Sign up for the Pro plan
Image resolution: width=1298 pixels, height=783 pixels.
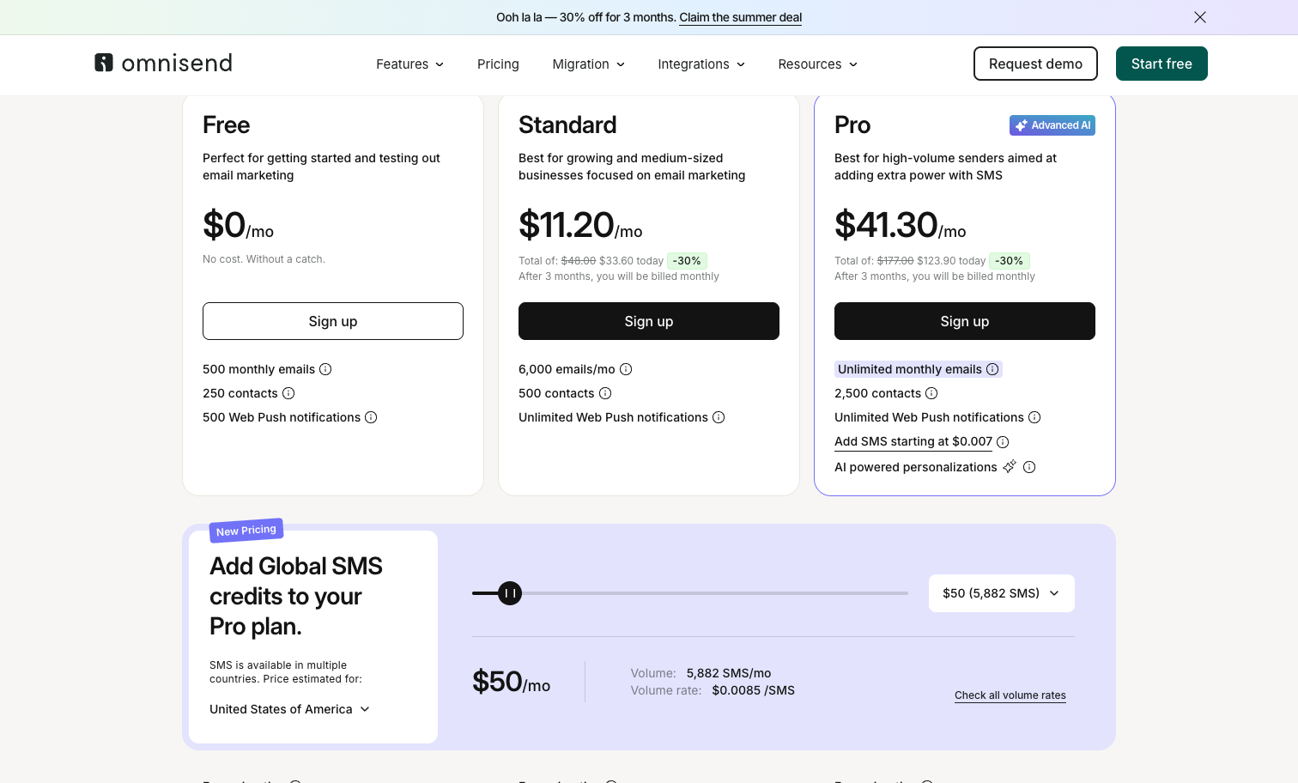(x=965, y=321)
